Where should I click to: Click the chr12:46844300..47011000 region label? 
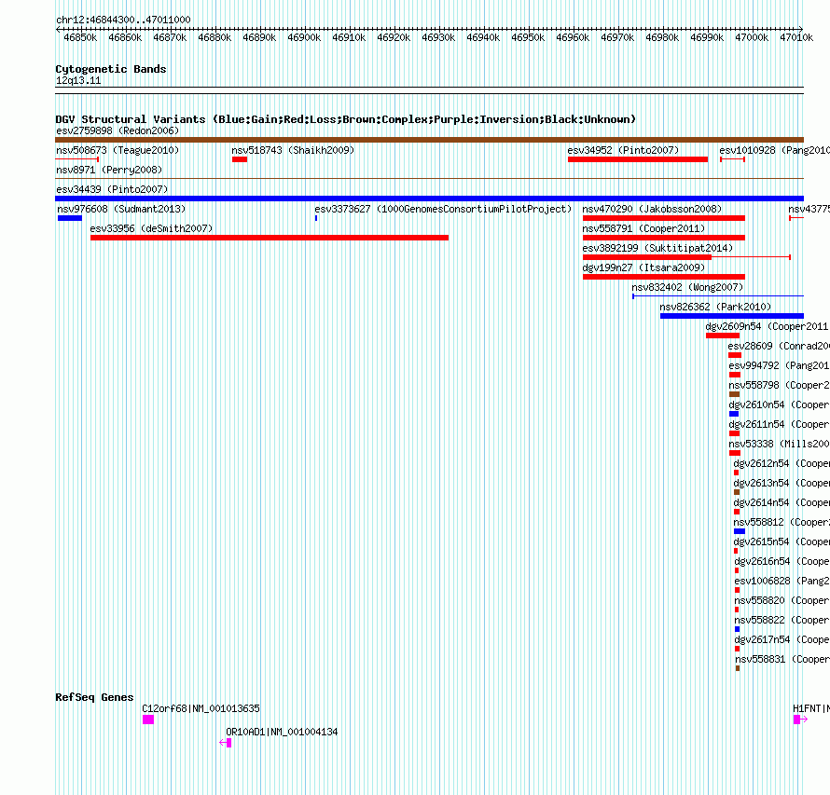[123, 20]
